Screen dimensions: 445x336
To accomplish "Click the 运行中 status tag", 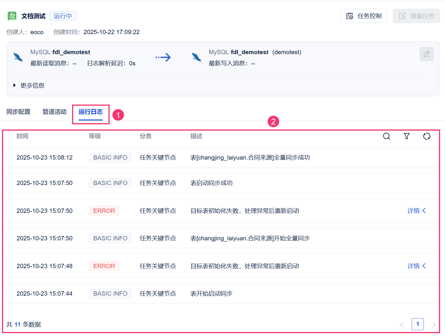I will point(63,16).
